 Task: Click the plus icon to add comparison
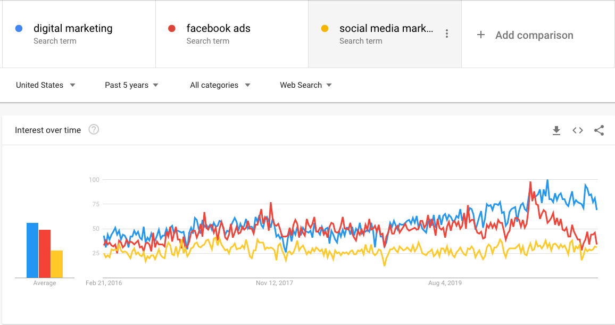[x=481, y=35]
